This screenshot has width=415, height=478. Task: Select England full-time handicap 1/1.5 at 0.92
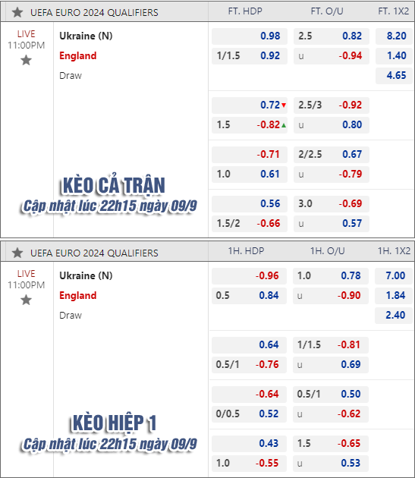point(250,56)
